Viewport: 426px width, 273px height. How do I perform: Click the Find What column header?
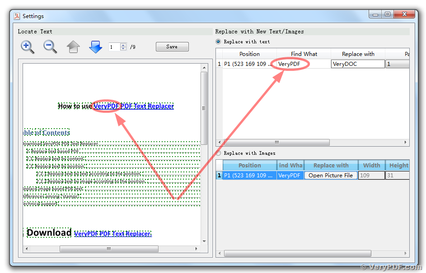tap(304, 54)
